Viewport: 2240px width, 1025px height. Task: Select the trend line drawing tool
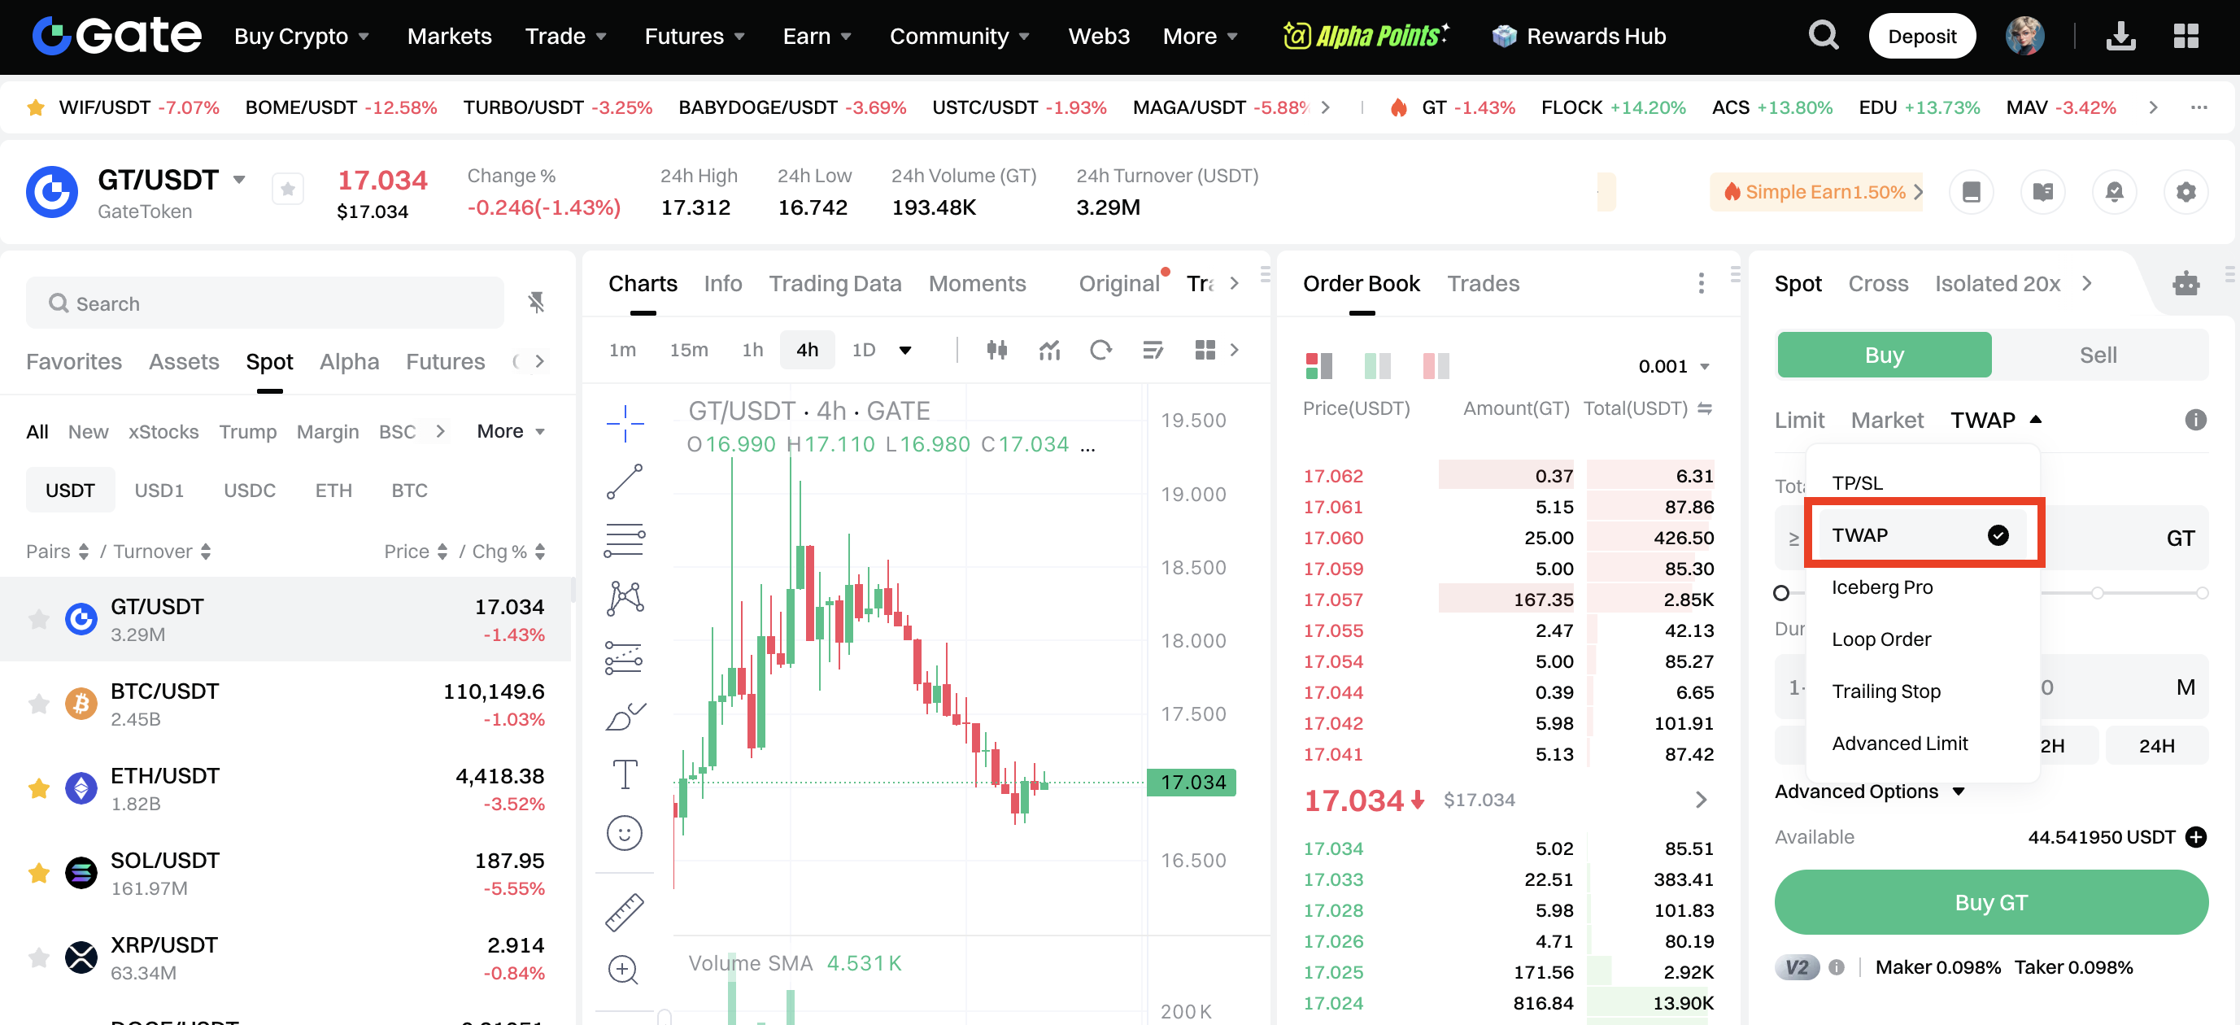point(625,482)
